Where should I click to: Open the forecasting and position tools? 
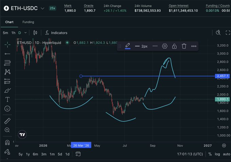coord(7,81)
